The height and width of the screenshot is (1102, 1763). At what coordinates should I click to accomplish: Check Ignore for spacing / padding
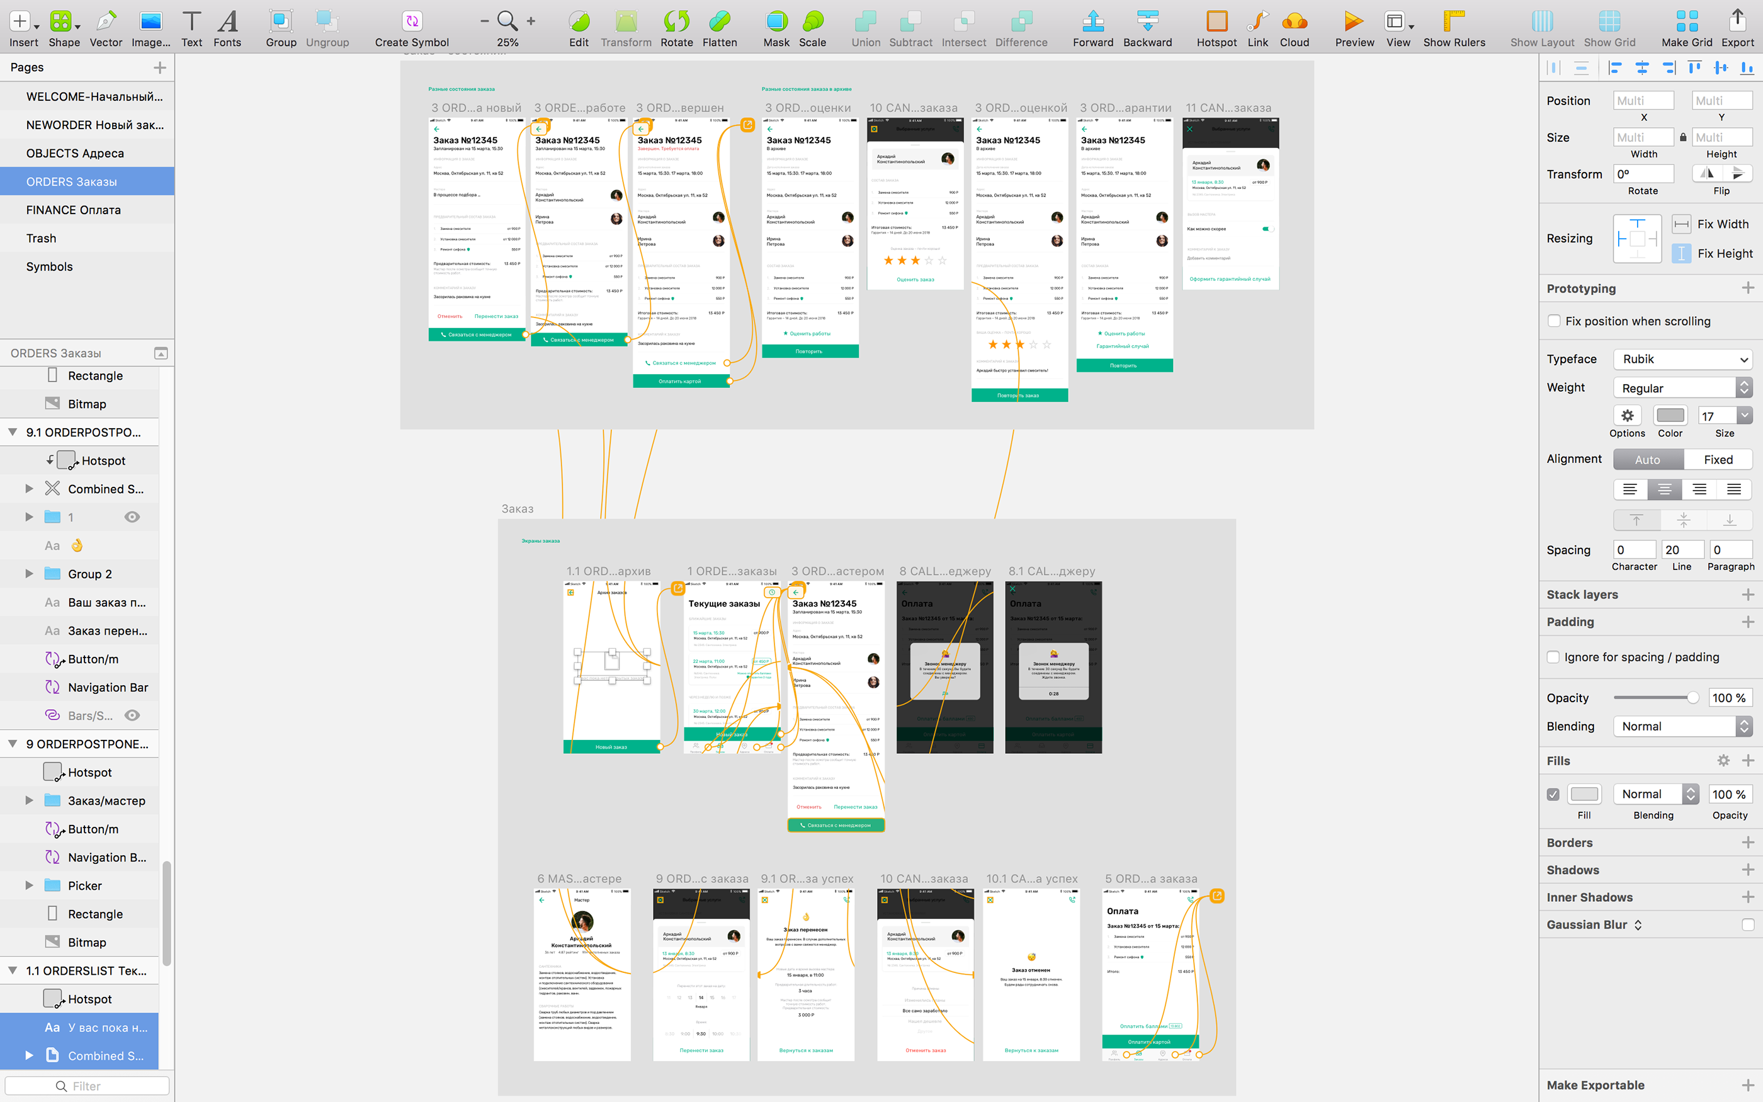point(1553,657)
